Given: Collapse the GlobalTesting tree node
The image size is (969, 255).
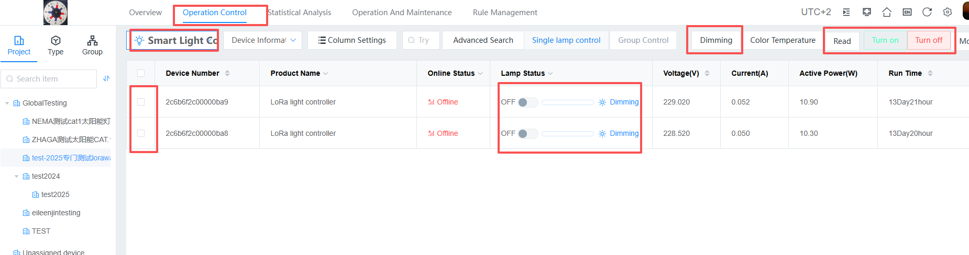Looking at the screenshot, I should [7, 103].
